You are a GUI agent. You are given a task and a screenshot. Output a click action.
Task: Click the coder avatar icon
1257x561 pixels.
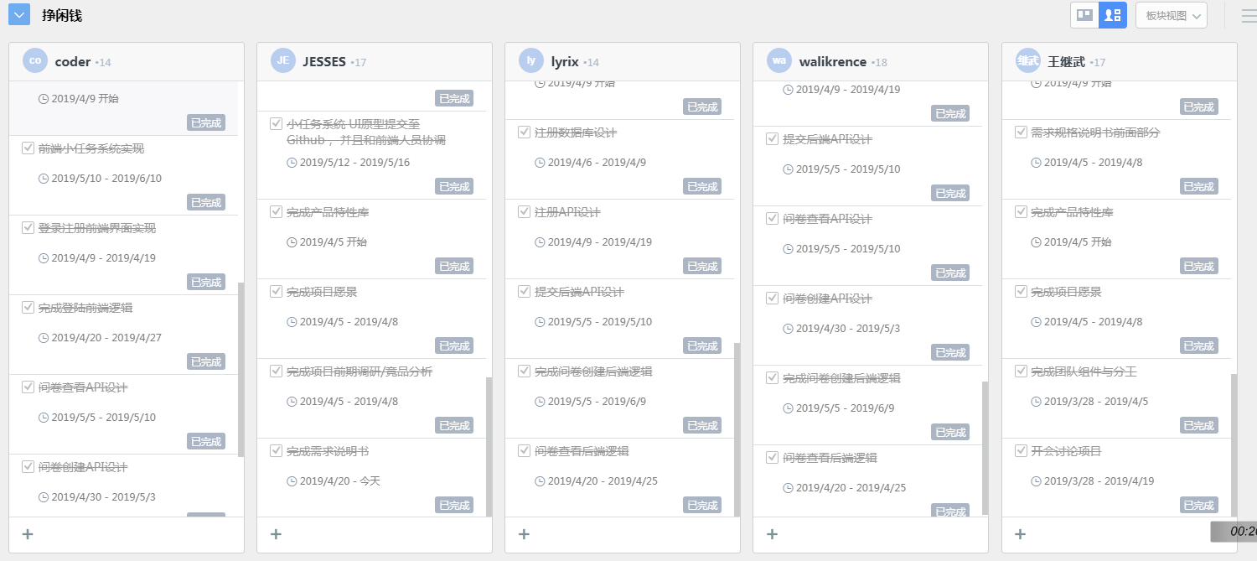[35, 61]
